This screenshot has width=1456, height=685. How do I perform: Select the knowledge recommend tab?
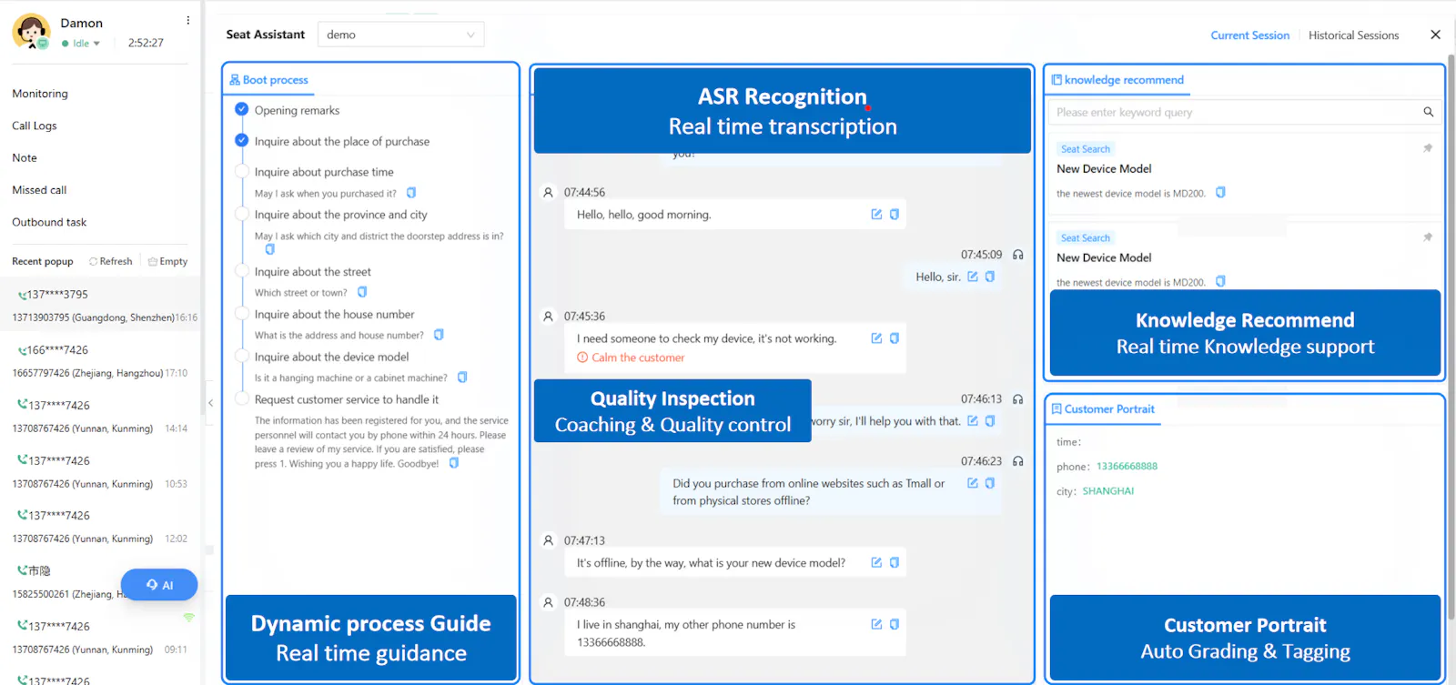coord(1117,80)
